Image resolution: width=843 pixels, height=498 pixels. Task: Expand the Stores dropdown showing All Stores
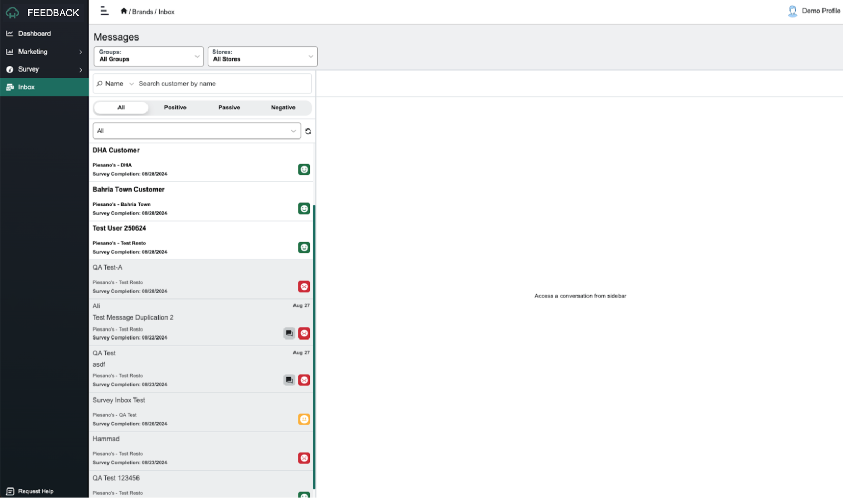(x=262, y=56)
